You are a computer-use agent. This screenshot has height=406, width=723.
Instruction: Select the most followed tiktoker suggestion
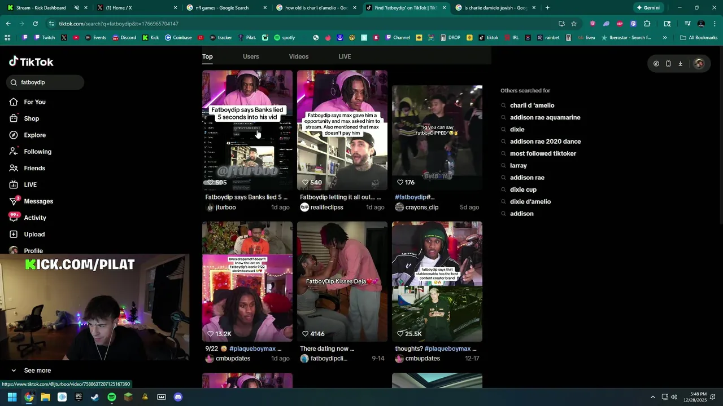(x=543, y=153)
